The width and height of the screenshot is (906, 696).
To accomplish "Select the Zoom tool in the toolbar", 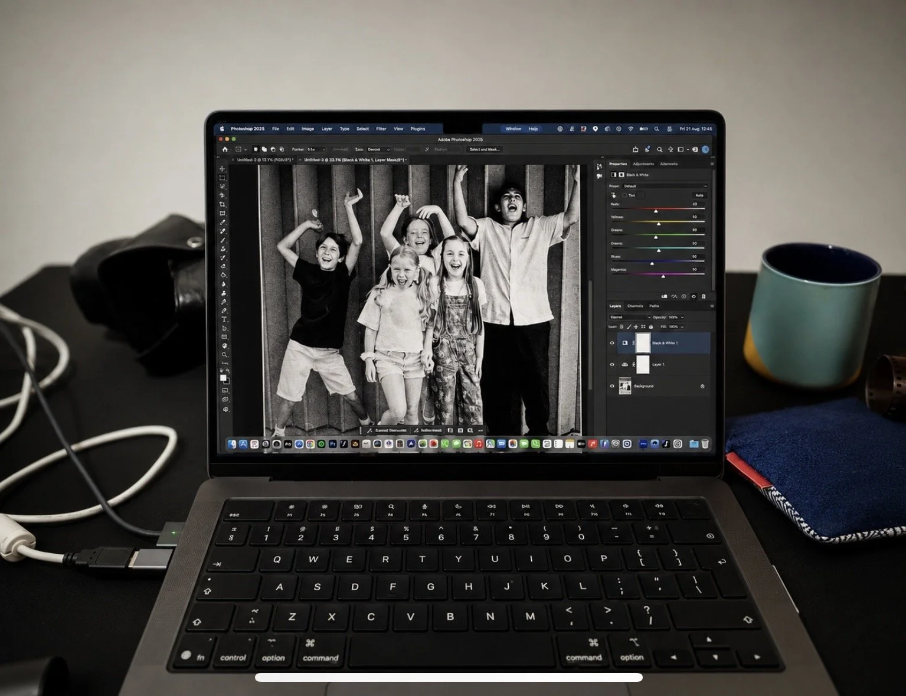I will tap(224, 355).
